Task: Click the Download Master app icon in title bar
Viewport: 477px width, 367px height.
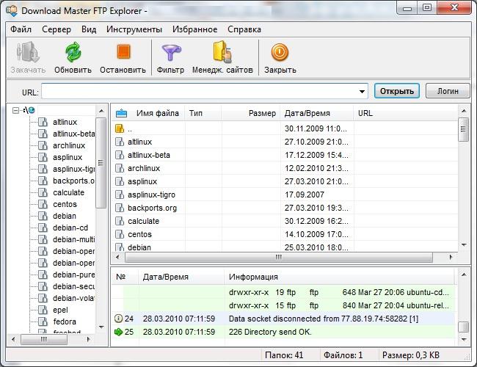Action: 12,10
